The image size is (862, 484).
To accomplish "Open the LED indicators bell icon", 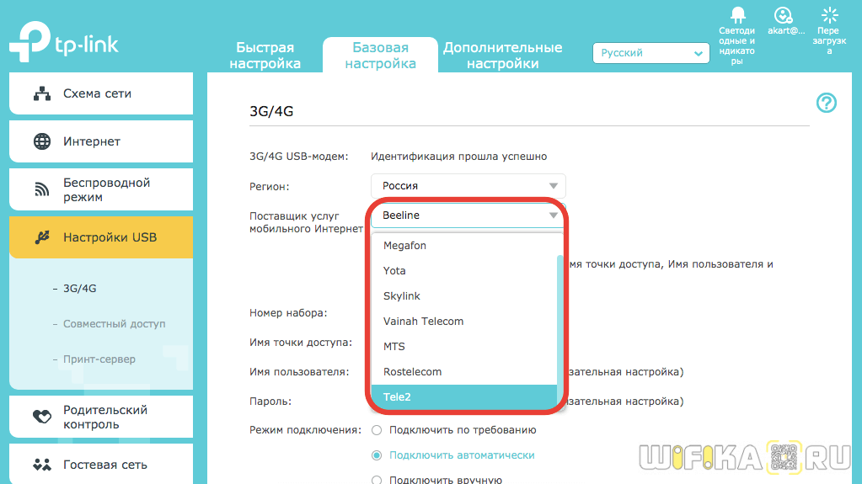I will 737,15.
